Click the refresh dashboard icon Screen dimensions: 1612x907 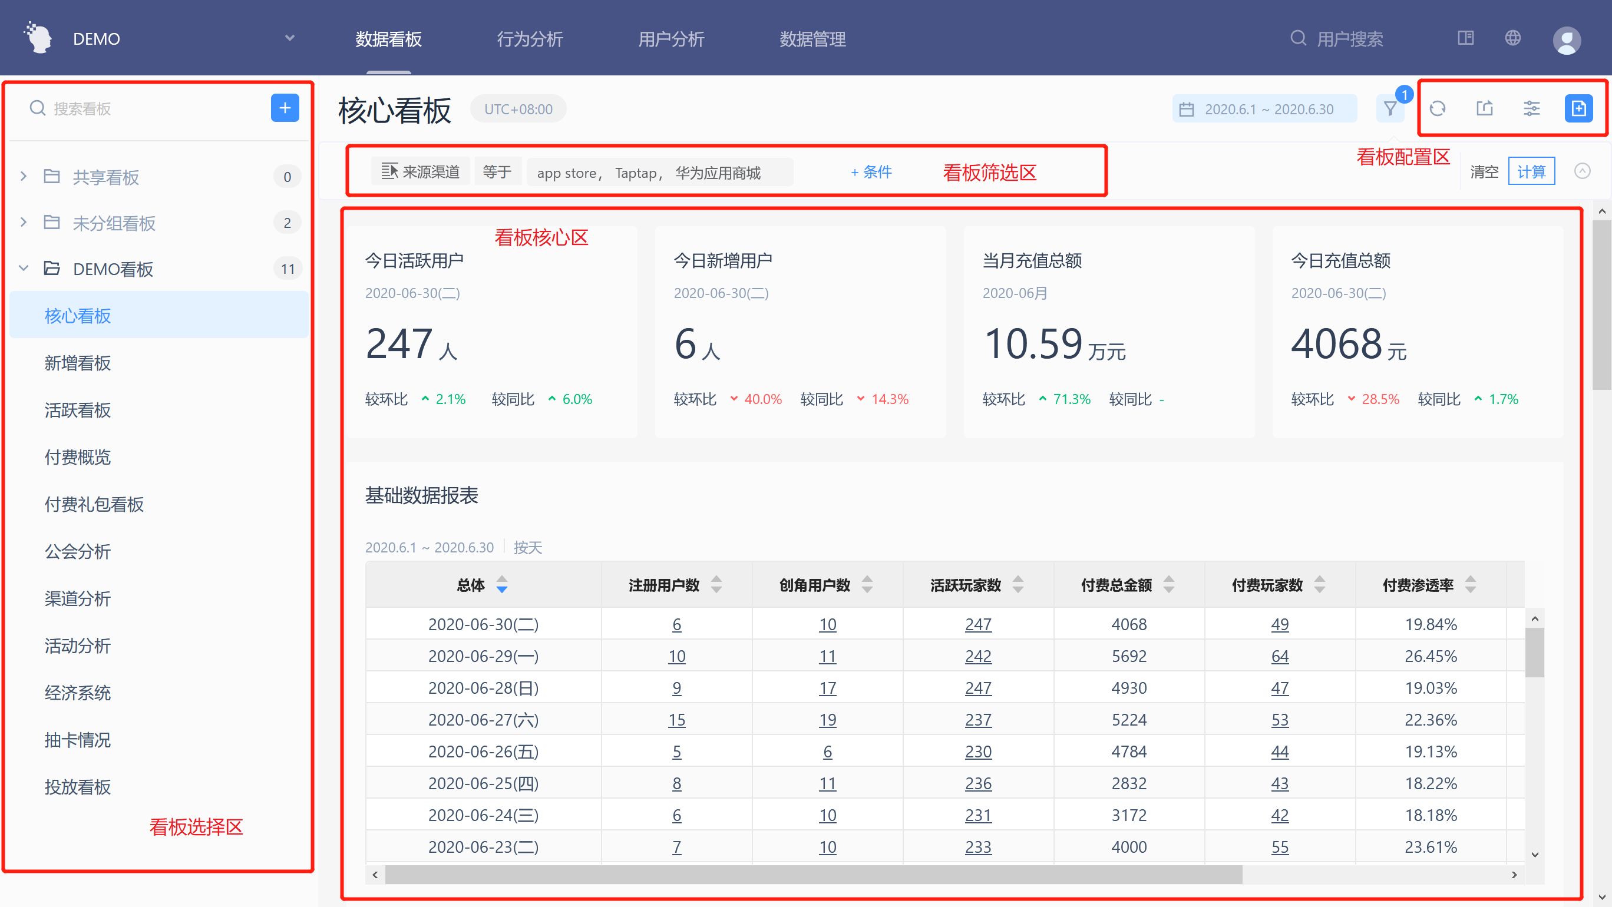(x=1438, y=109)
